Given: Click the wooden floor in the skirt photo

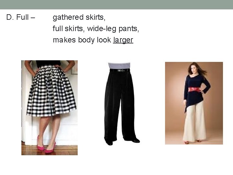Looking at the screenshot, I should point(50,150).
